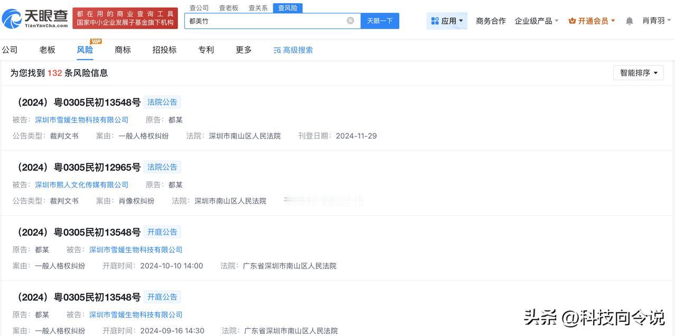Select the 公司 category tab
The image size is (675, 336).
tap(10, 50)
